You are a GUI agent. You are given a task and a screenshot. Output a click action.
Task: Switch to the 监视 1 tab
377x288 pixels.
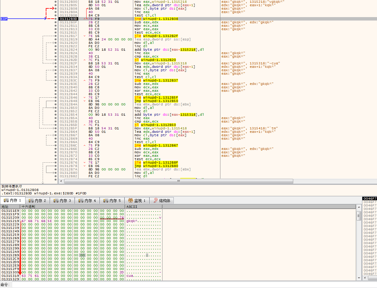coord(137,201)
